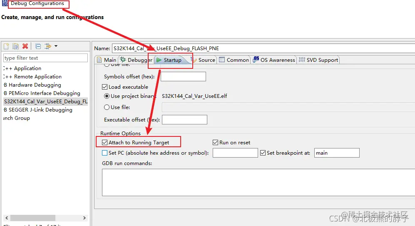
Task: Switch to the Main tab
Action: tap(107, 60)
